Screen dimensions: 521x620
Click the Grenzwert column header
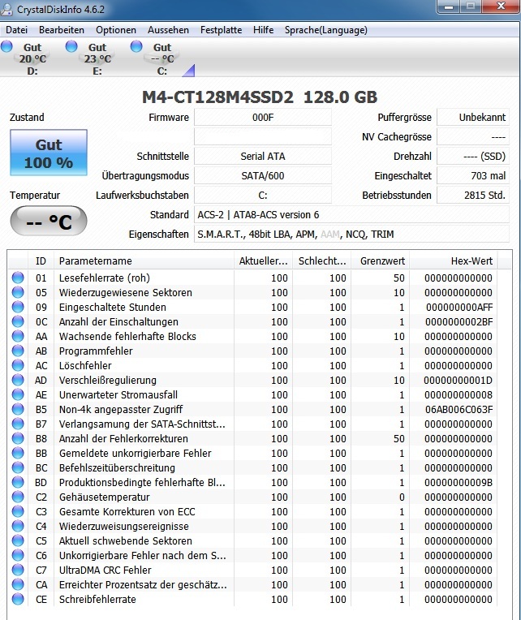(x=381, y=261)
